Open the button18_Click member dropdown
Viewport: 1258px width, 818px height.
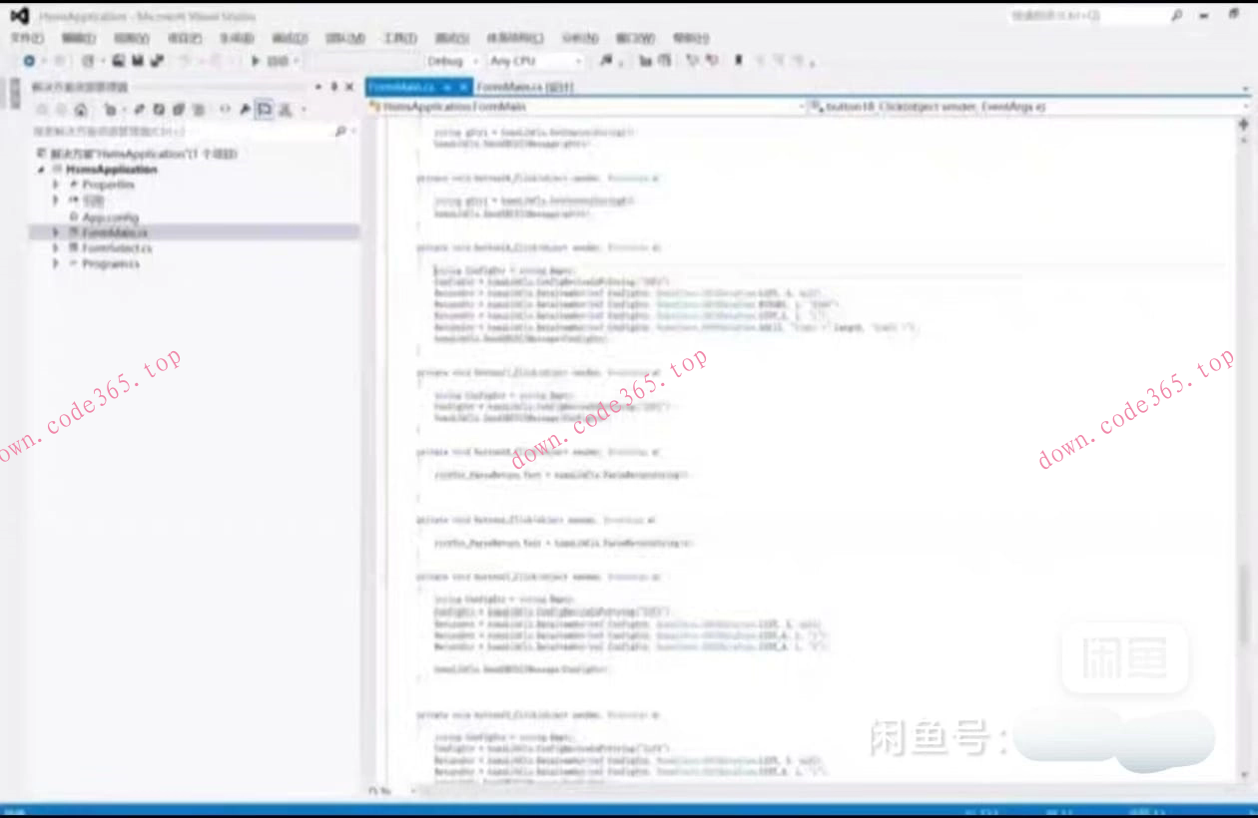click(1245, 106)
